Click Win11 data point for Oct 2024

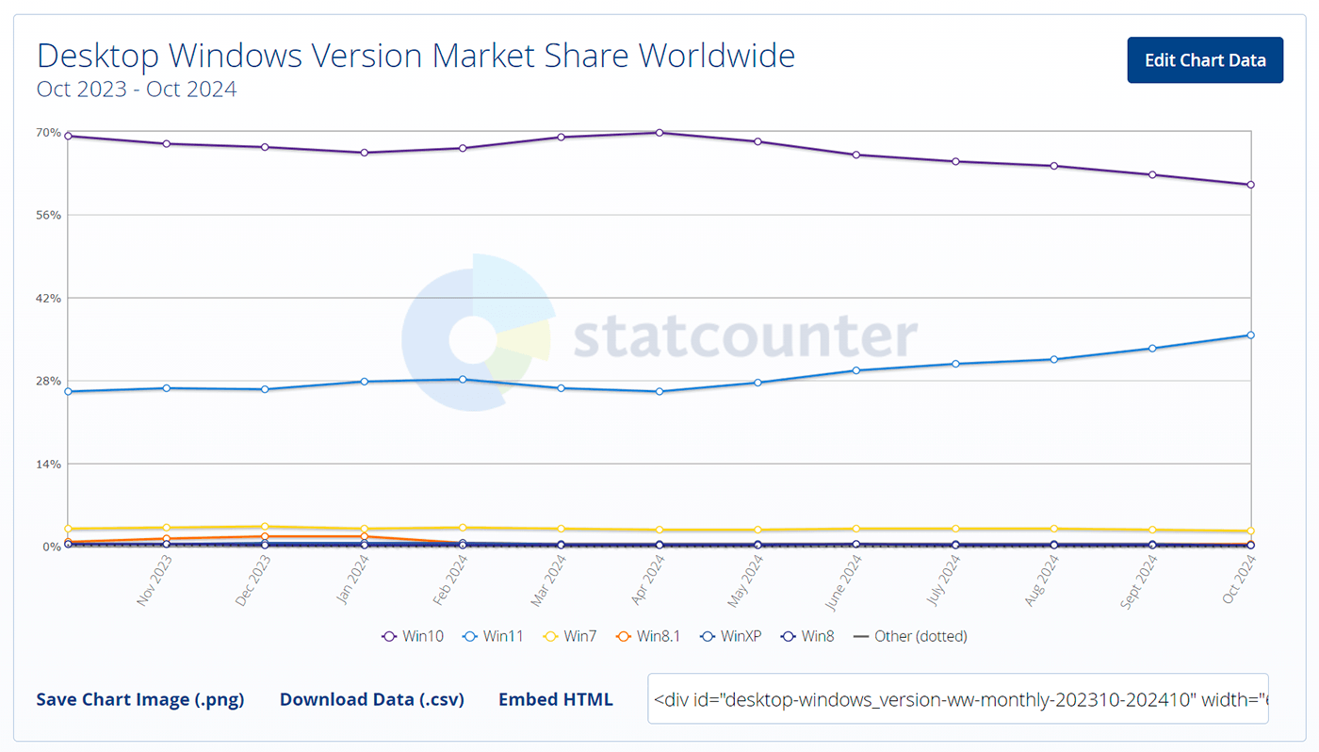[1250, 335]
